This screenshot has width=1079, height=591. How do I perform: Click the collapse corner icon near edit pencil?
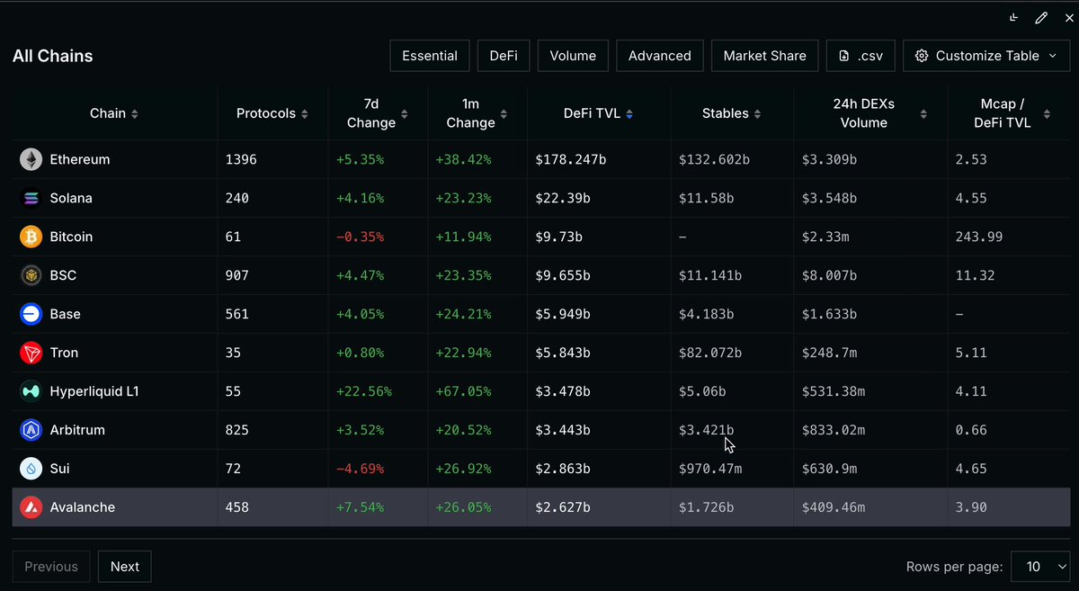[x=1014, y=17]
